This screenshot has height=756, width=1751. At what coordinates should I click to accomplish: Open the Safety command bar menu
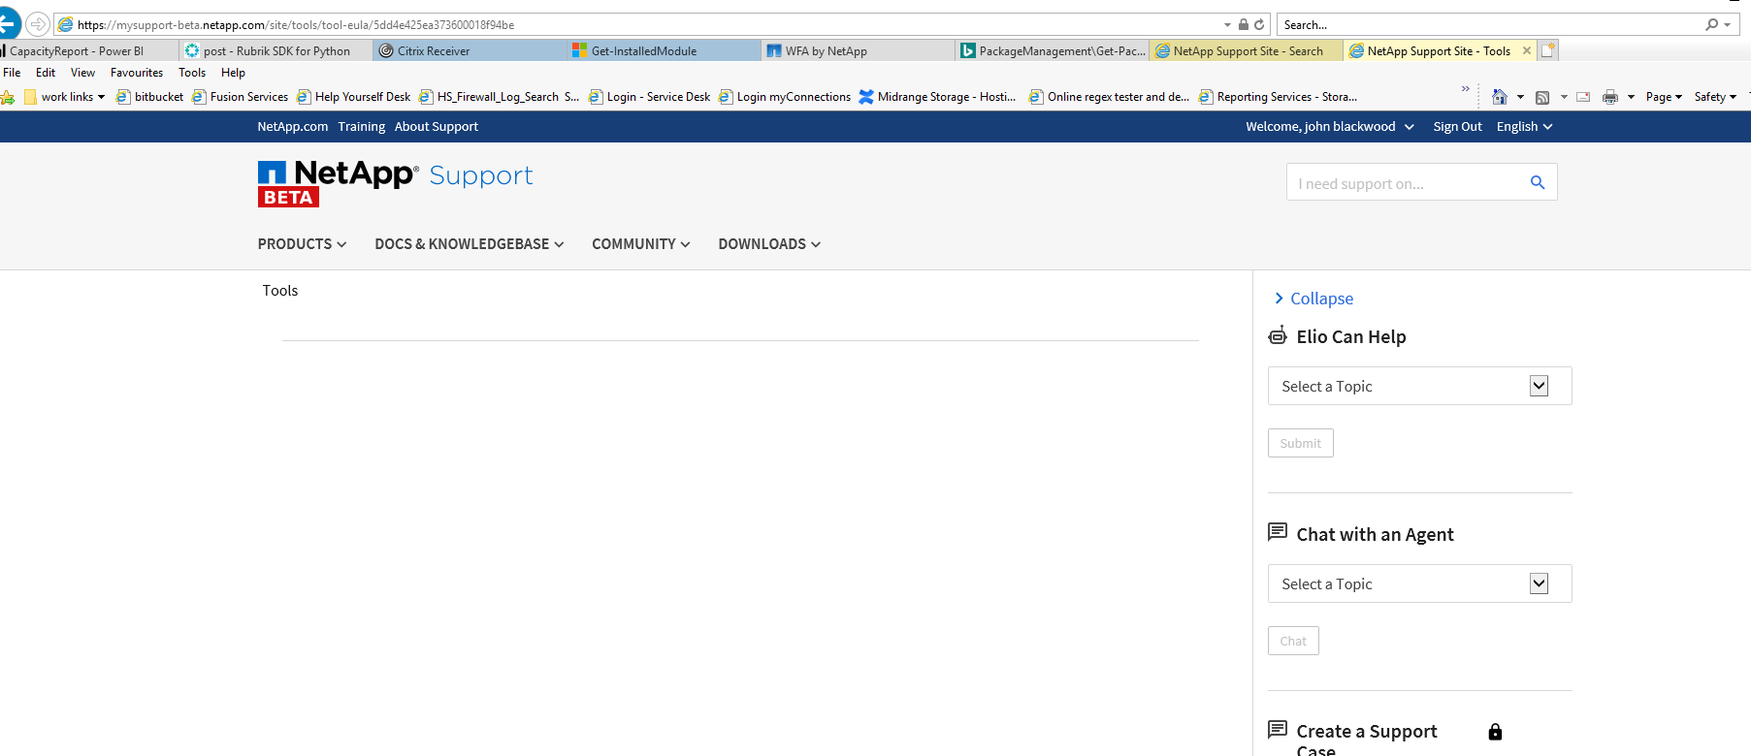point(1715,97)
